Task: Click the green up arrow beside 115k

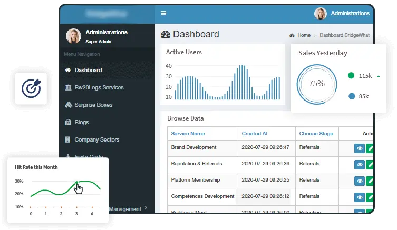Action: coord(378,76)
